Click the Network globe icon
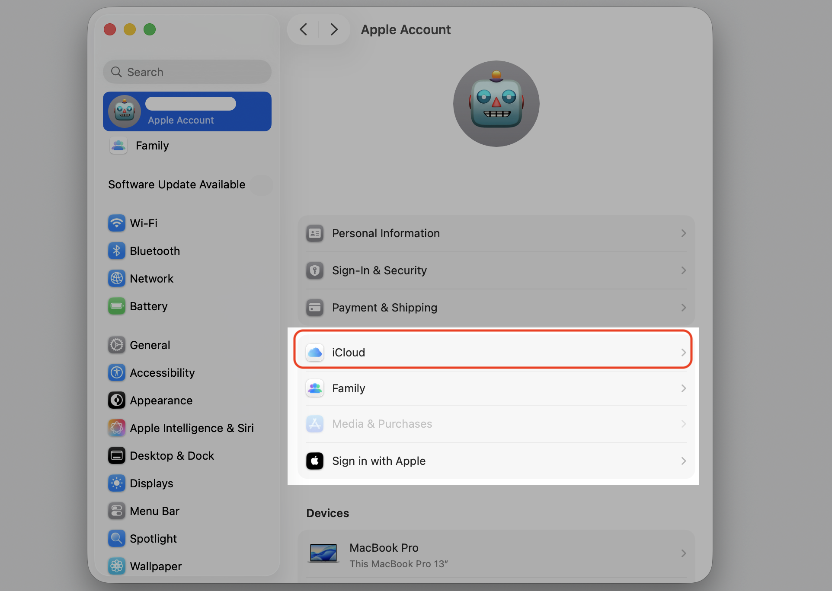The width and height of the screenshot is (832, 591). pyautogui.click(x=117, y=279)
